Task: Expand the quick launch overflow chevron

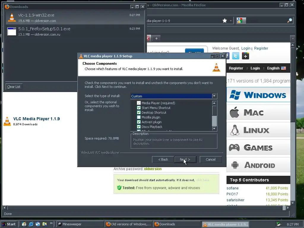Action: [x=51, y=223]
